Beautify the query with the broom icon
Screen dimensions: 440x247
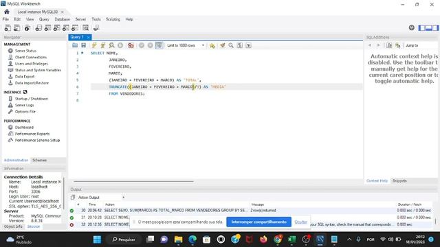223,45
